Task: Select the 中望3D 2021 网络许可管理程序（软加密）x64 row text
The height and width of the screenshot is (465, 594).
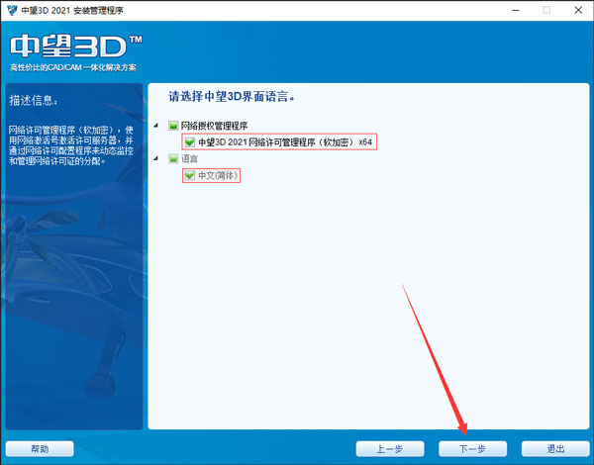Action: pos(285,142)
